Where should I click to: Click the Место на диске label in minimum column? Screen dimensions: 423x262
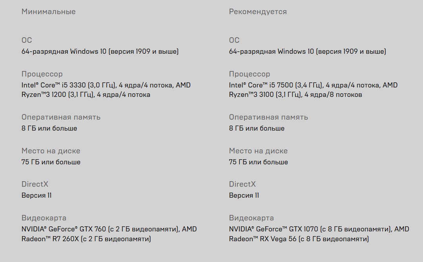(51, 151)
